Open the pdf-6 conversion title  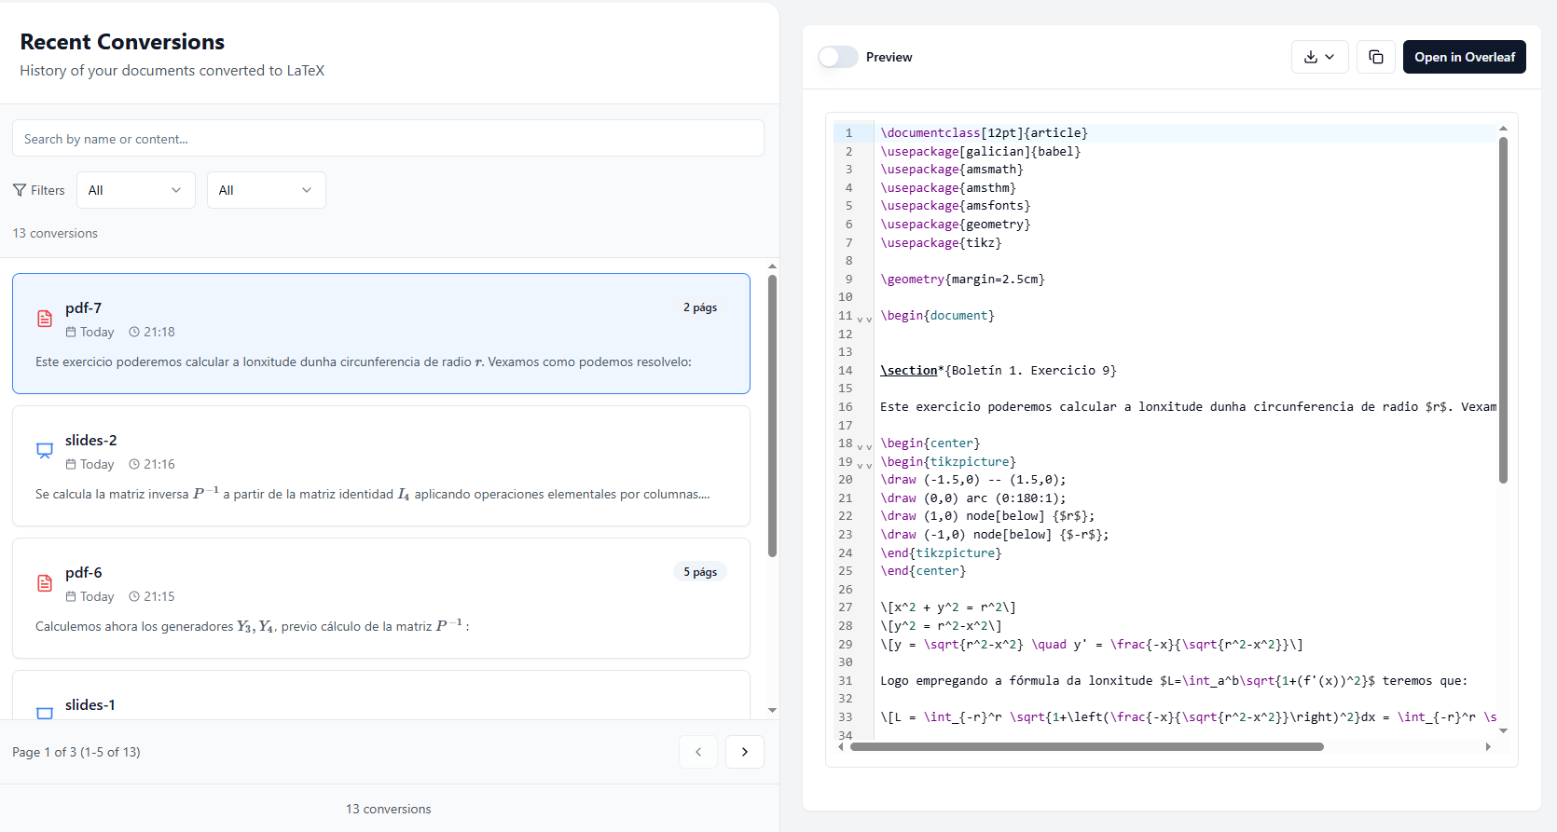[84, 573]
